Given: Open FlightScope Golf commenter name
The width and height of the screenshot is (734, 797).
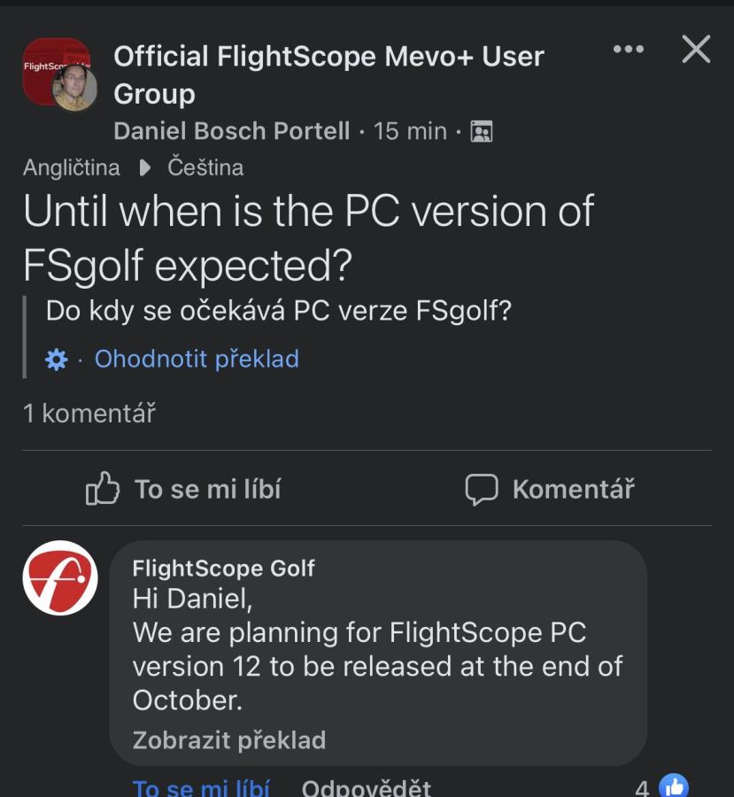Looking at the screenshot, I should coord(223,569).
